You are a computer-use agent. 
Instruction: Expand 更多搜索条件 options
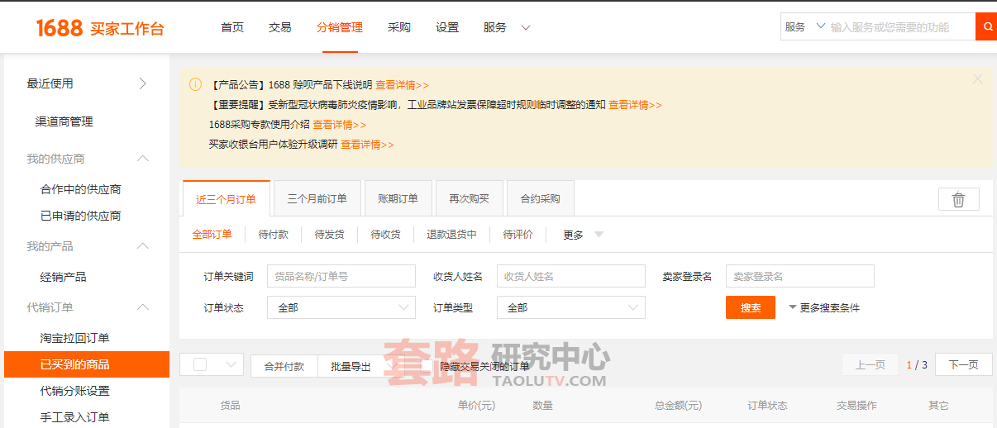point(824,307)
